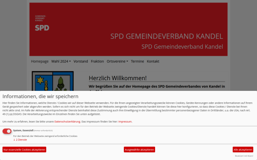The width and height of the screenshot is (257, 160).
Task: Click Alle akzeptieren button
Action: [x=243, y=150]
